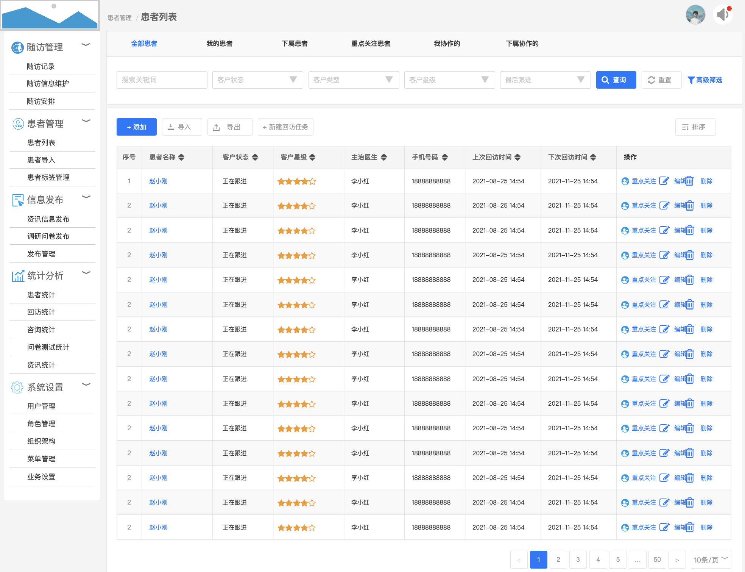Click 删除 in the first row
The height and width of the screenshot is (572, 745).
tap(706, 181)
